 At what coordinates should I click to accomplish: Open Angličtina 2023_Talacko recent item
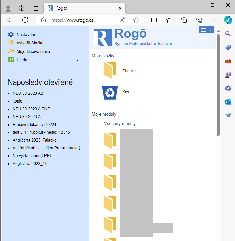coord(34,140)
